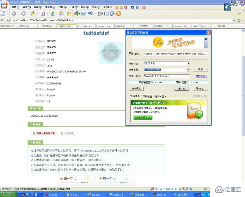
Task: Open the 帮助(H) menu
Action: [96, 7]
